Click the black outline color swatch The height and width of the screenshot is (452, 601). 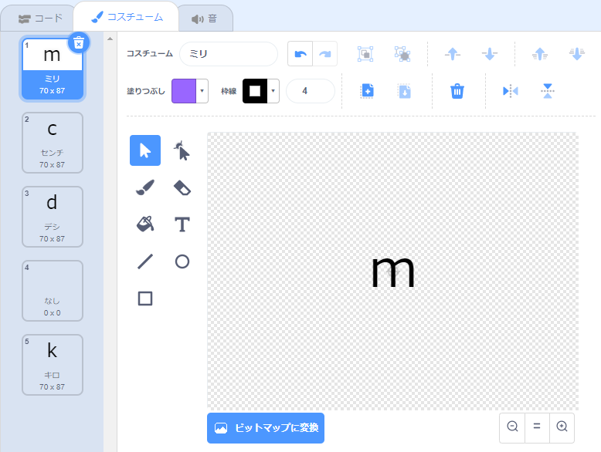click(255, 91)
